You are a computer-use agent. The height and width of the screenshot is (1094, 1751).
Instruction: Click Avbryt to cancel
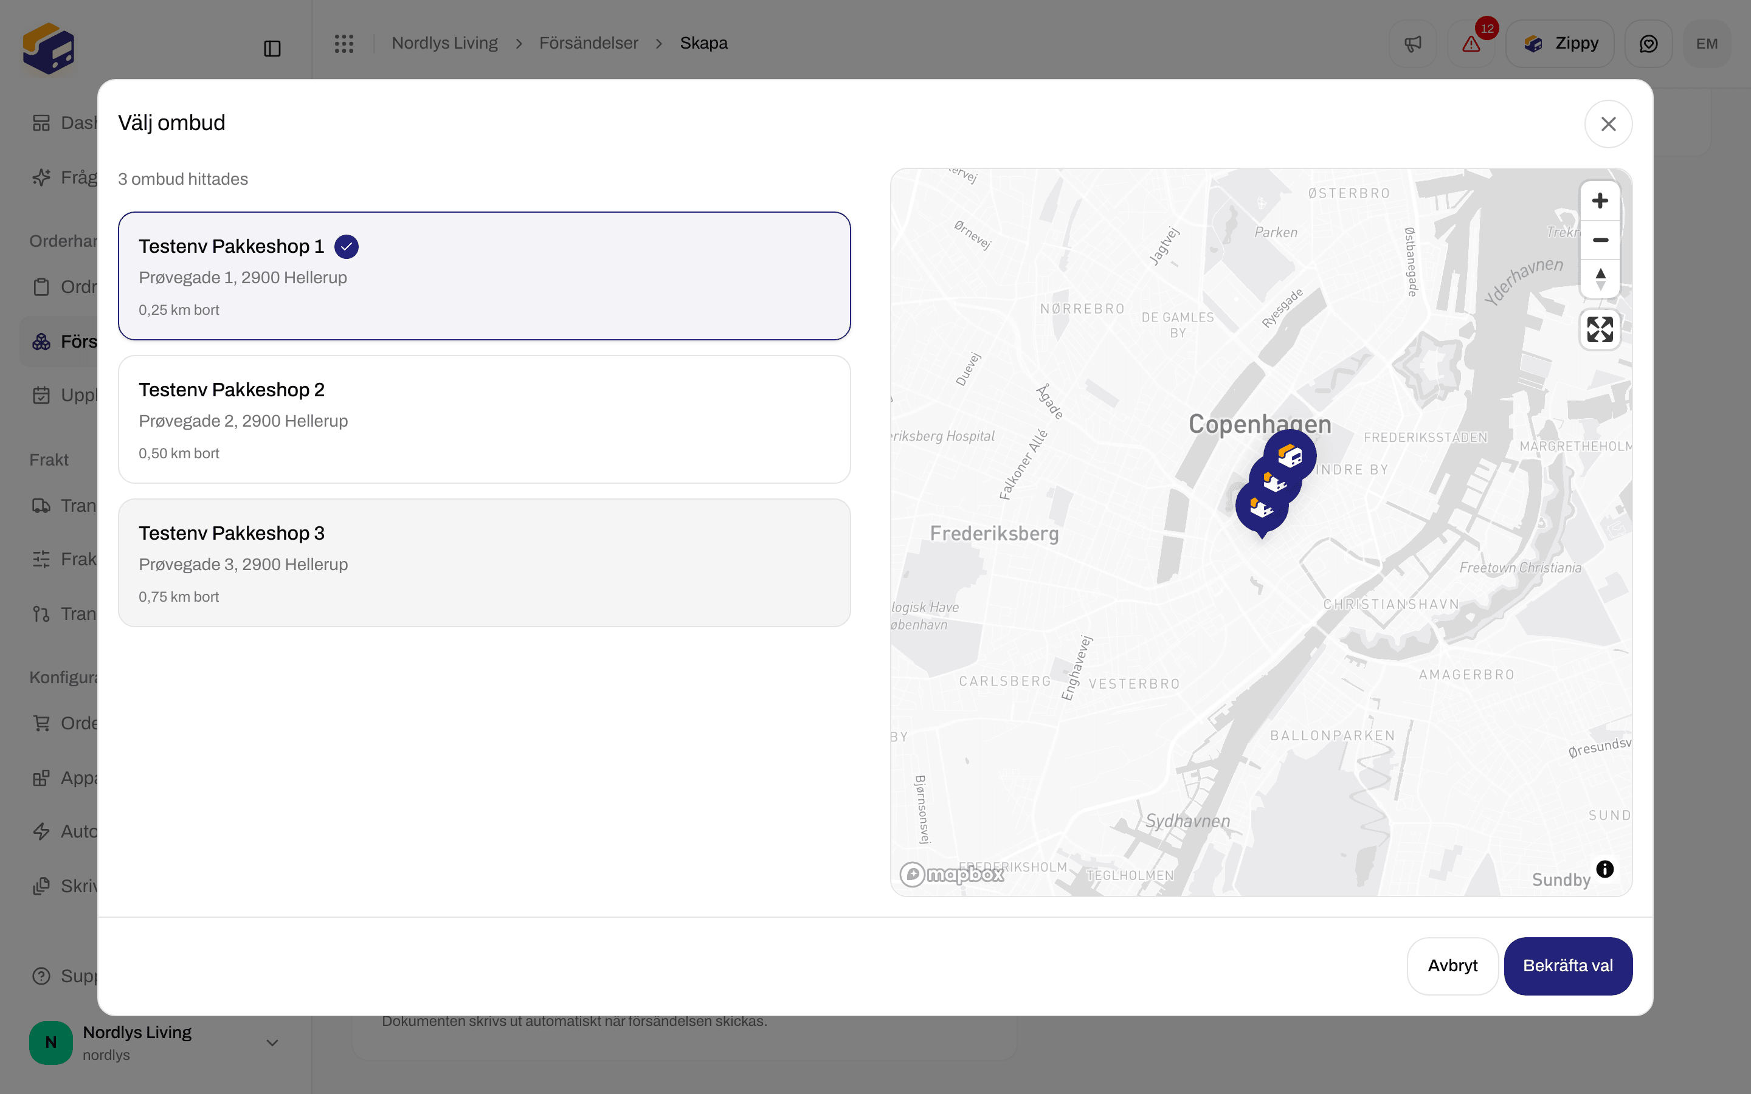point(1452,966)
